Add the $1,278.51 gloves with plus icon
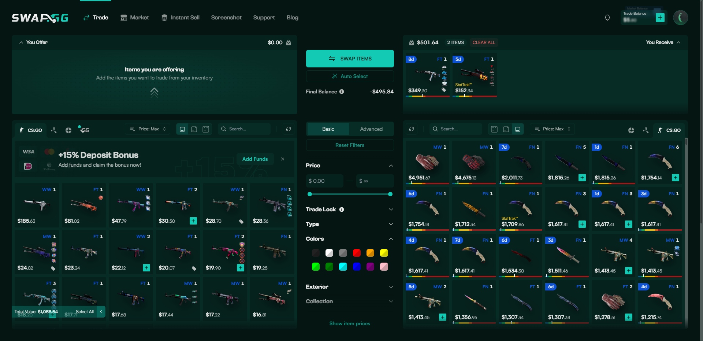Image resolution: width=703 pixels, height=341 pixels. click(x=629, y=317)
